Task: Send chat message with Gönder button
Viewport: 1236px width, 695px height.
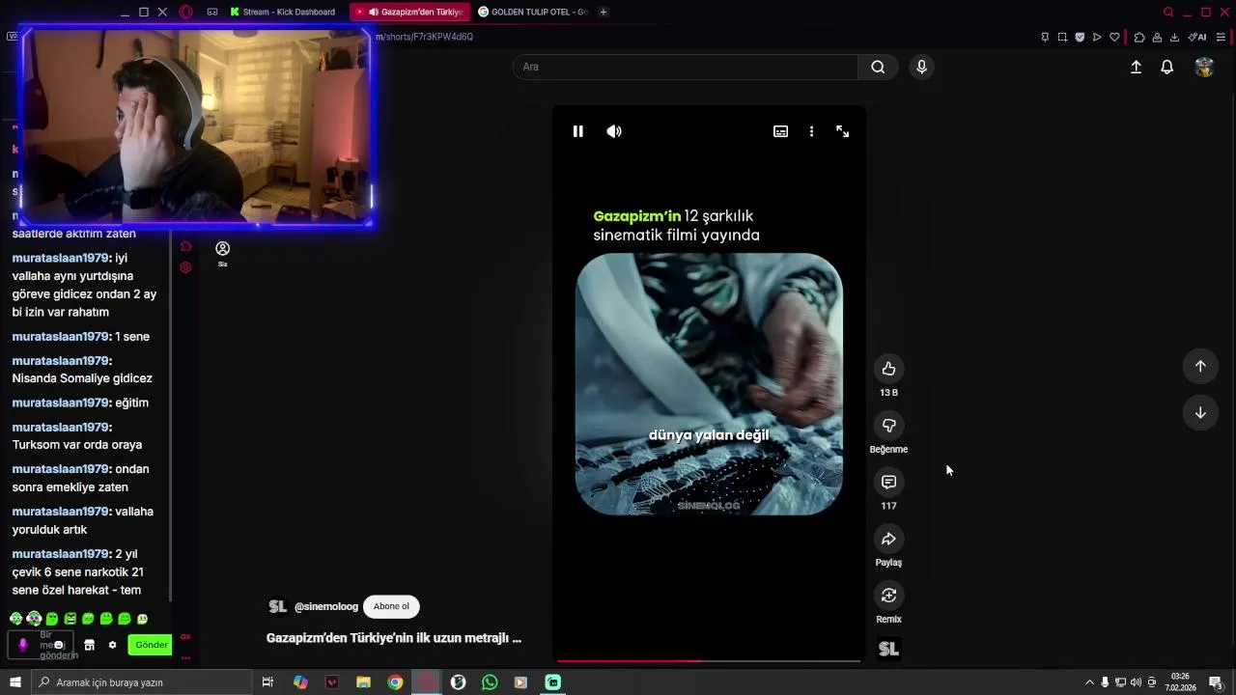Action: click(x=152, y=645)
